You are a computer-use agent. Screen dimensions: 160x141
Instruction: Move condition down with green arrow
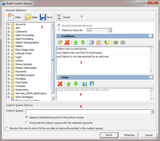pos(83,42)
